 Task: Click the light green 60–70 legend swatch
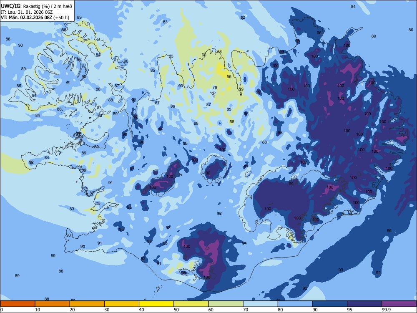click(x=226, y=304)
